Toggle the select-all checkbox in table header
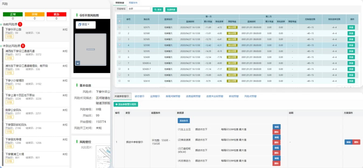363x168 pixels. pos(119,21)
